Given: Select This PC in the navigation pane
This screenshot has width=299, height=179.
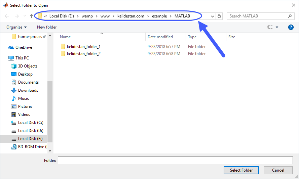Looking at the screenshot, I should (x=22, y=58).
